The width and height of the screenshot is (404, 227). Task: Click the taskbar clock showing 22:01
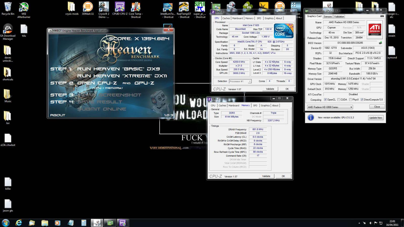coord(392,223)
